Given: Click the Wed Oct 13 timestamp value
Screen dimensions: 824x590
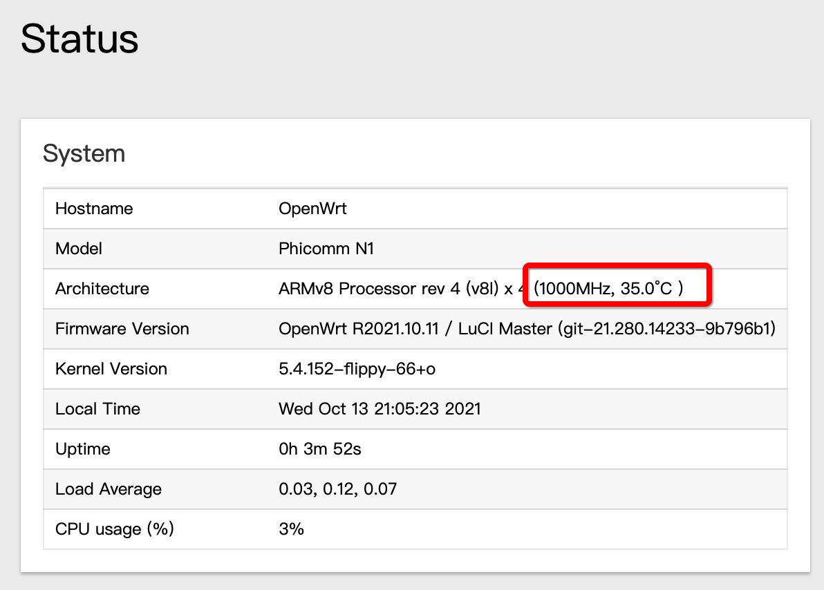Looking at the screenshot, I should (380, 409).
